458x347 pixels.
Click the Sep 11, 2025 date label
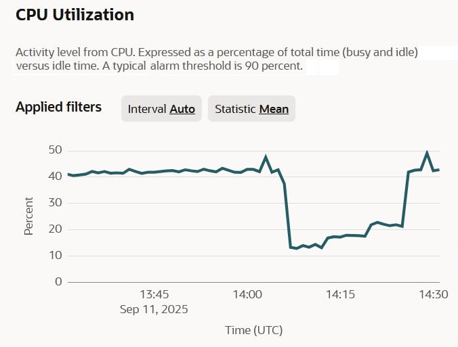click(x=154, y=309)
